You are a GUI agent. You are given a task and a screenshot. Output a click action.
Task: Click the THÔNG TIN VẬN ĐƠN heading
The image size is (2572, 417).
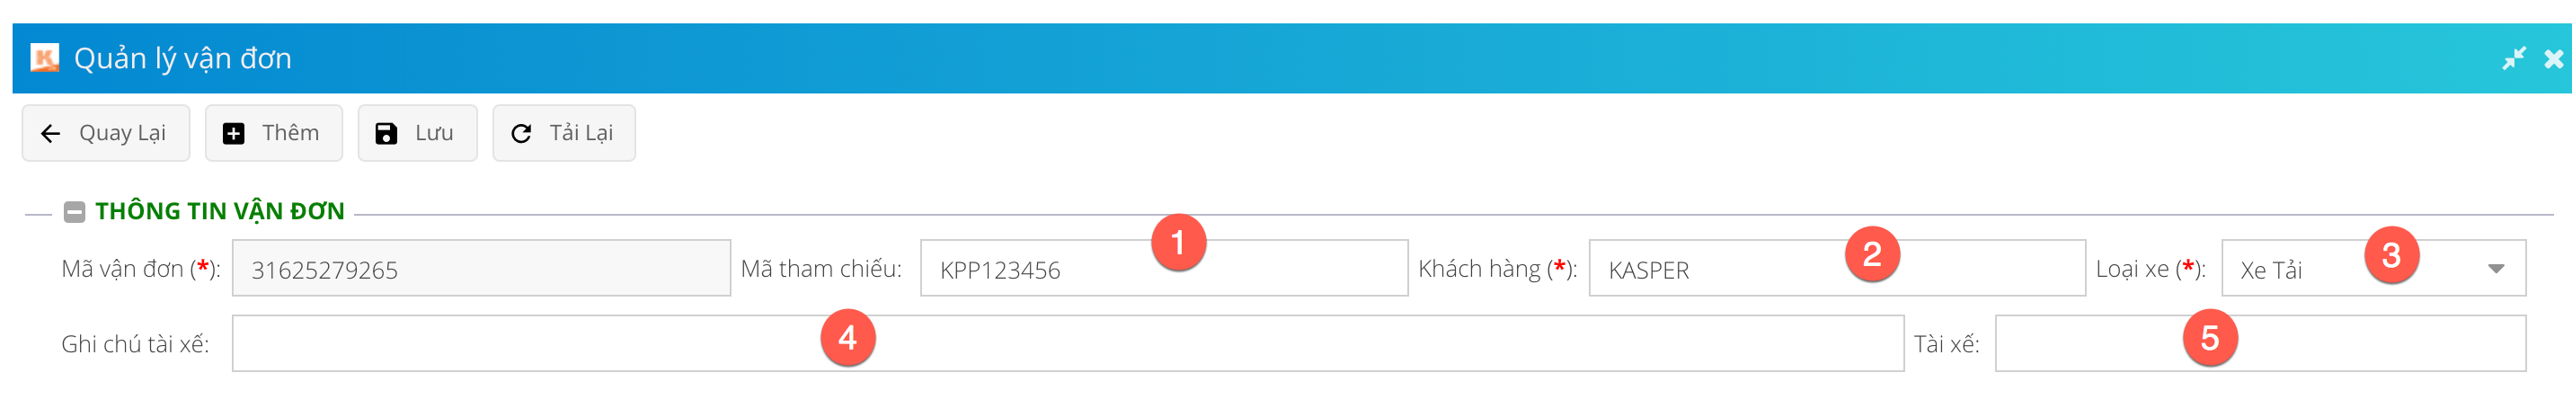pos(219,211)
